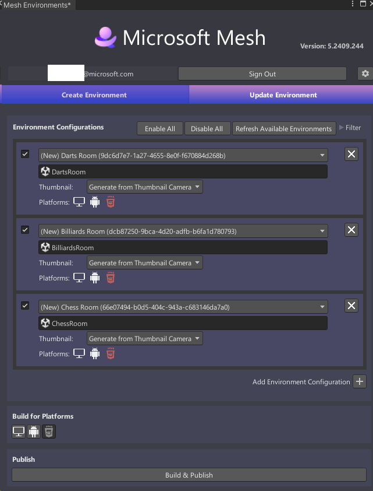This screenshot has height=491, width=373.
Task: Click the Unity scene icon beside BilliardsRoom
Action: point(45,247)
